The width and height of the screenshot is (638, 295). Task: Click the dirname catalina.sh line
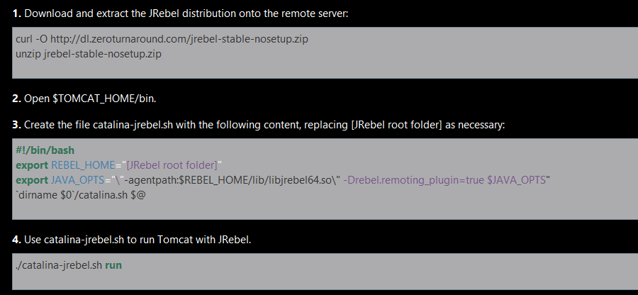coord(81,195)
